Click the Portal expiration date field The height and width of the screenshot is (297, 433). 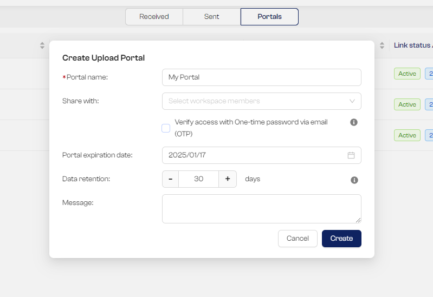coord(255,155)
